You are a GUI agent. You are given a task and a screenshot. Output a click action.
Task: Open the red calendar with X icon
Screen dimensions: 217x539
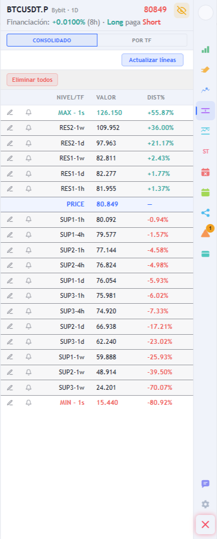[x=205, y=172]
